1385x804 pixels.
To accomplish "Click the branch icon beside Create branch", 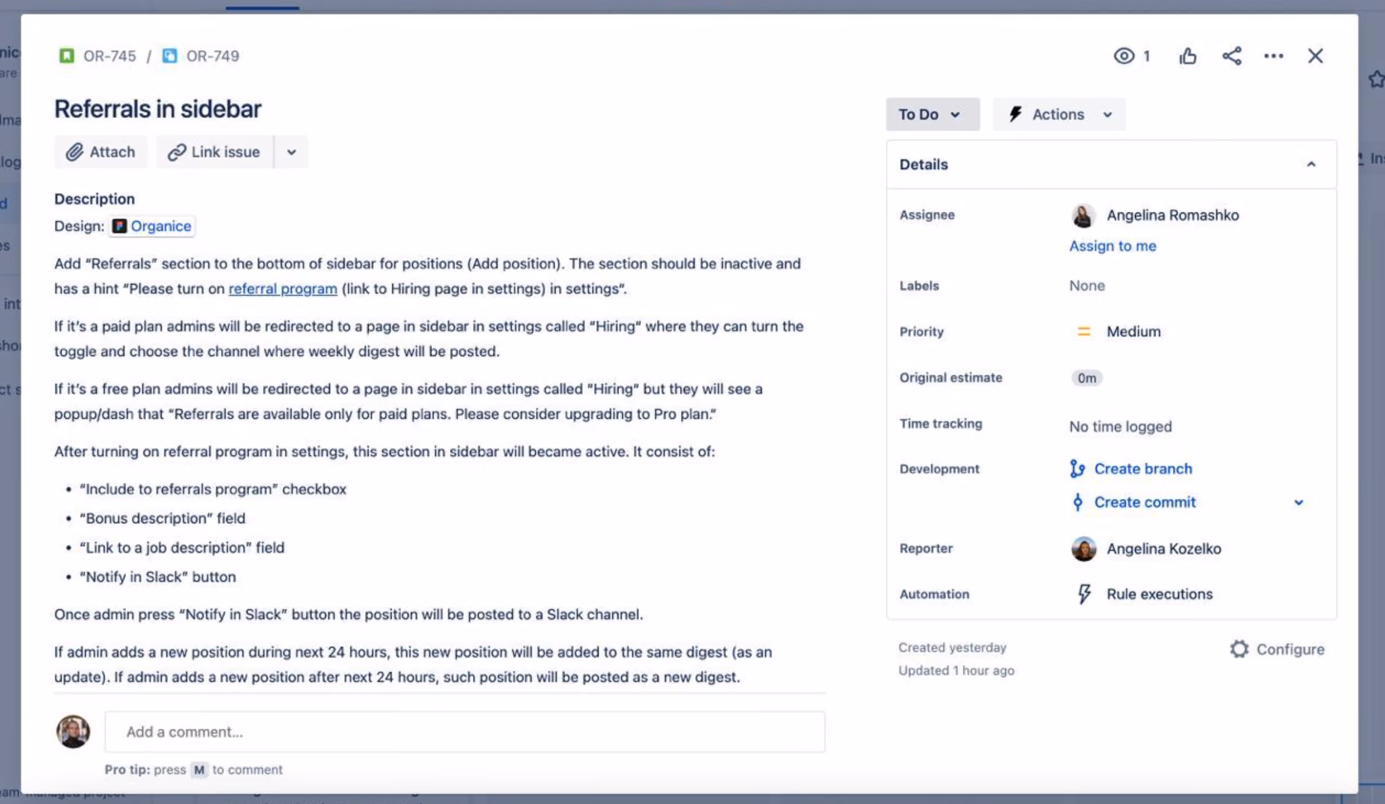I will (x=1077, y=468).
